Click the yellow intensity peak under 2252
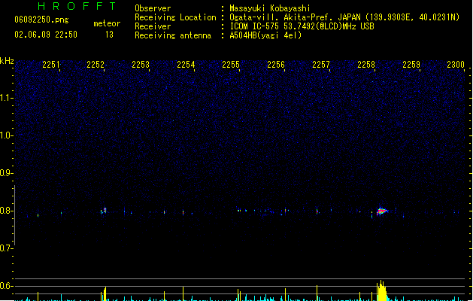Viewport: 473px width, 301px height. coord(104,293)
